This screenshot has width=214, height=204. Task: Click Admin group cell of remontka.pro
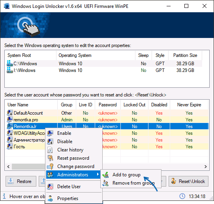(x=67, y=120)
